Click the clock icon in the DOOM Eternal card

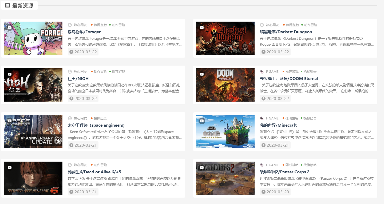coord(263,98)
